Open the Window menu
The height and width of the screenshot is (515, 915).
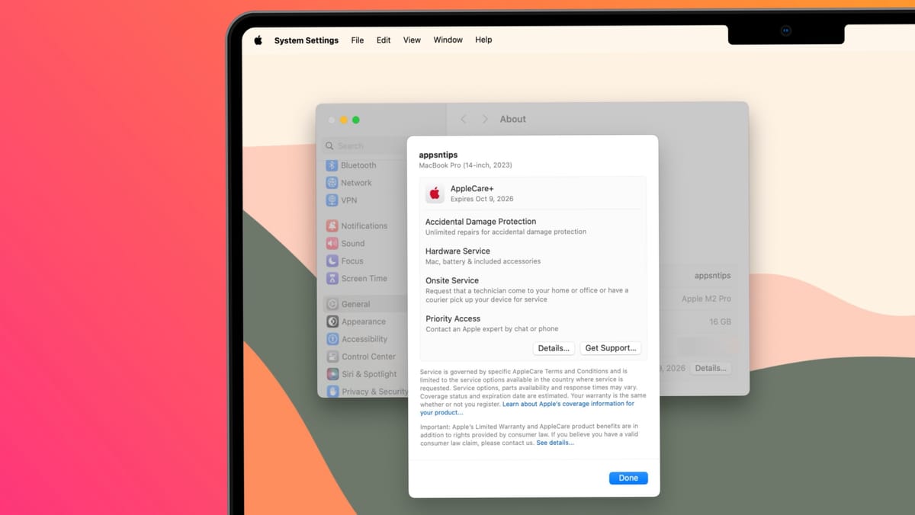click(x=448, y=40)
